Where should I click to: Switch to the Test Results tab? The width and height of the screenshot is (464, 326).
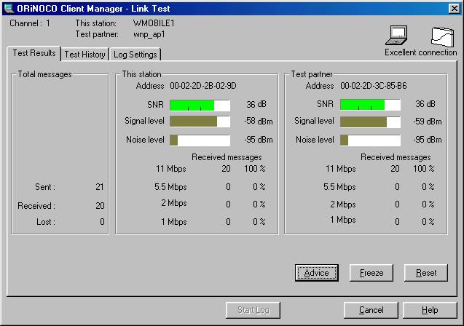34,54
